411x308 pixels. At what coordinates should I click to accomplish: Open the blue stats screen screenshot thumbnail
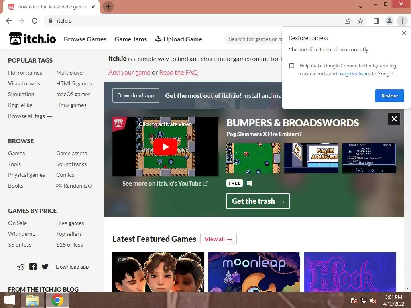(369, 158)
